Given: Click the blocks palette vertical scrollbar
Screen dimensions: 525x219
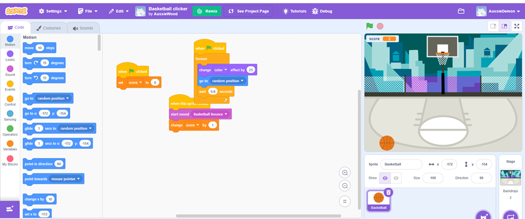Looking at the screenshot, I should [99, 42].
